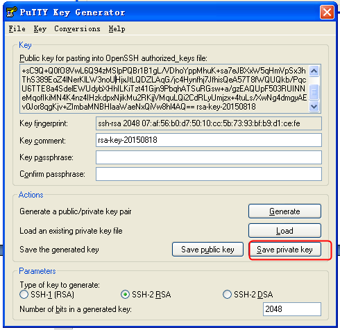This screenshot has width=340, height=330.
Task: Click the public key scrollbar thumb
Action: (x=314, y=92)
